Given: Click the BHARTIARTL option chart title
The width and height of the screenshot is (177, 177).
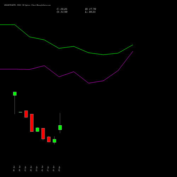Looking at the screenshot, I should pyautogui.click(x=27, y=5).
